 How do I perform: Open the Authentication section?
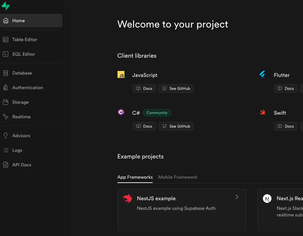coord(28,88)
